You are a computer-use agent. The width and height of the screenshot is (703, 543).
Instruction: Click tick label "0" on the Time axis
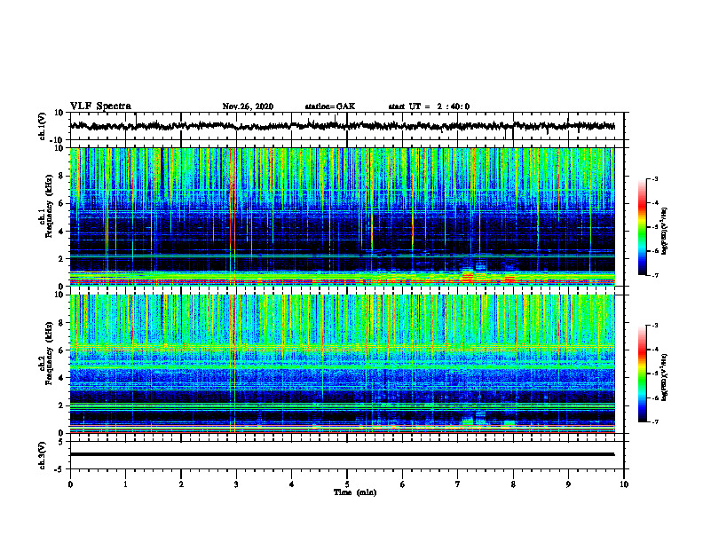coord(70,484)
